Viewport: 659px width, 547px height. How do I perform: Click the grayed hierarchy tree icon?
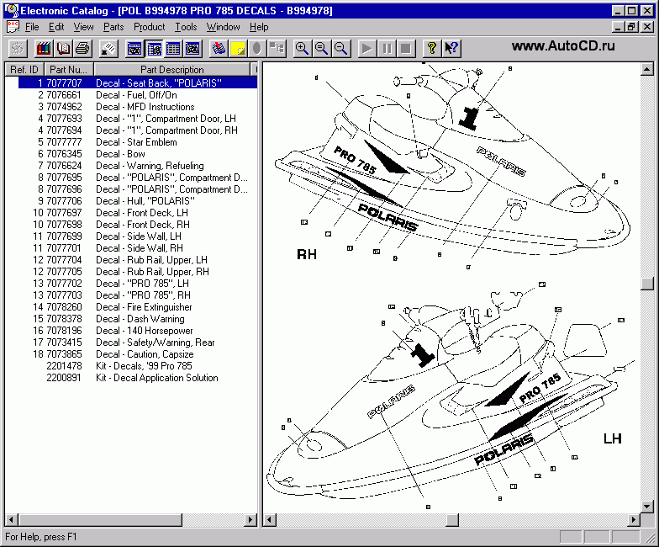click(276, 49)
